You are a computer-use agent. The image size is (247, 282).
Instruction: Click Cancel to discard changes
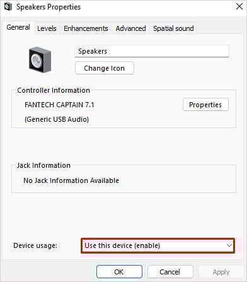tap(170, 272)
